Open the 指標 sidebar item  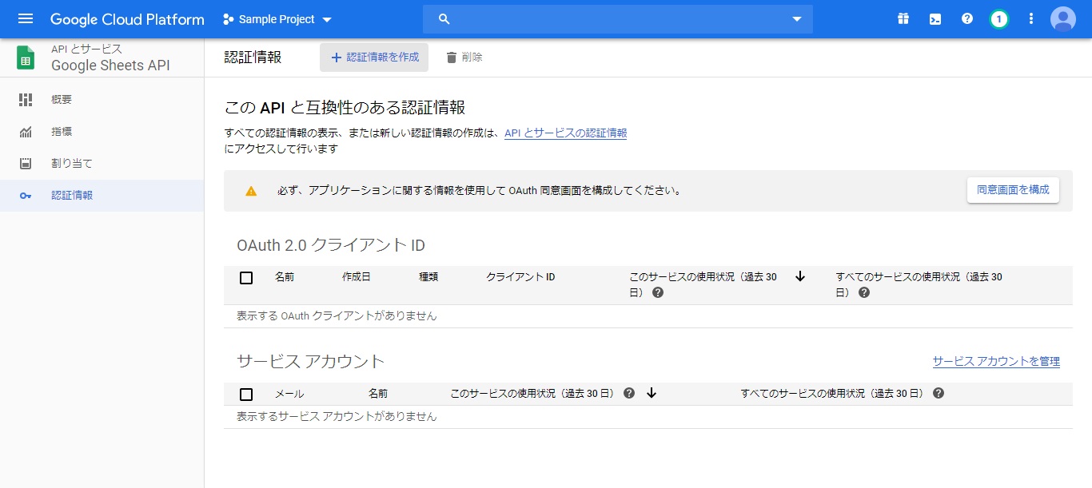point(61,131)
